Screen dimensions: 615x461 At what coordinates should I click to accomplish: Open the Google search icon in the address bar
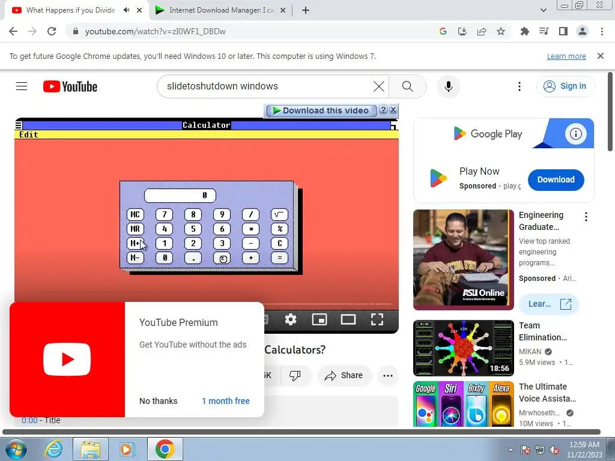443,31
